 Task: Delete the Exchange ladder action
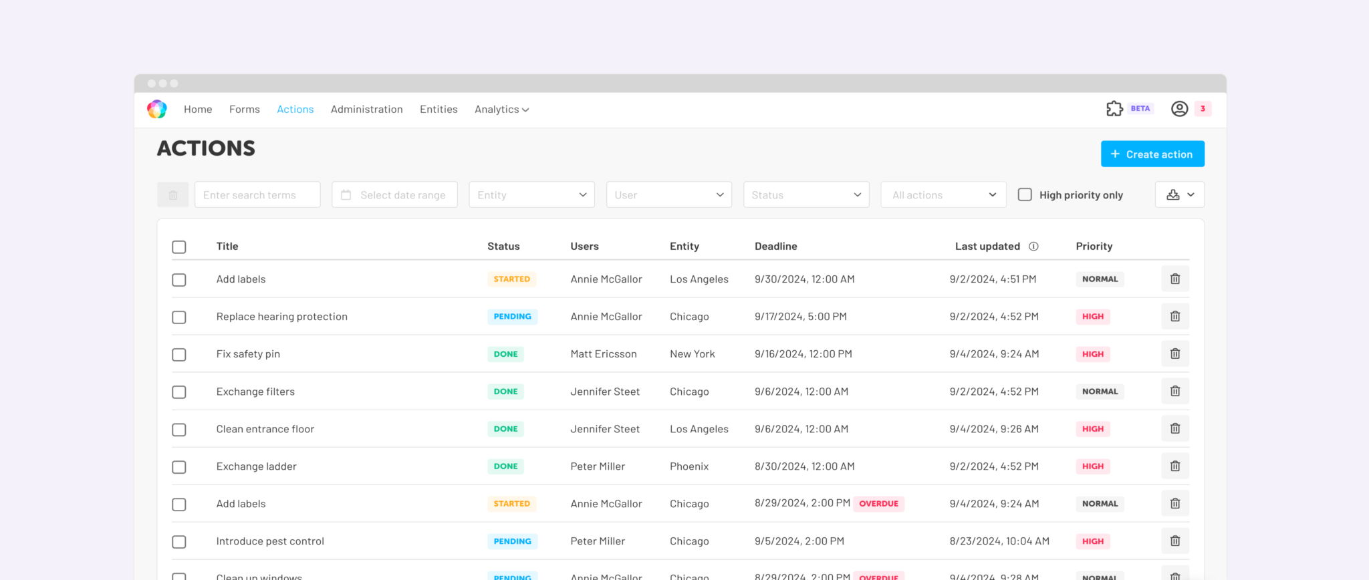(1175, 466)
